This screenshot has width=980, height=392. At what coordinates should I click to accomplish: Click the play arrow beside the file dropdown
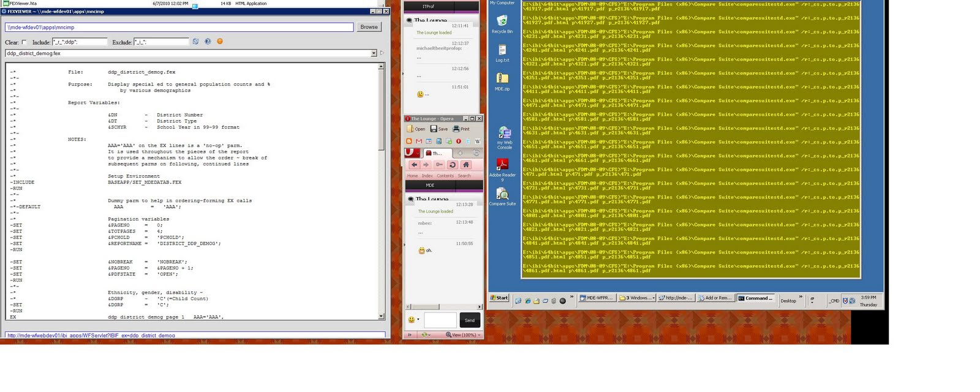click(x=382, y=53)
